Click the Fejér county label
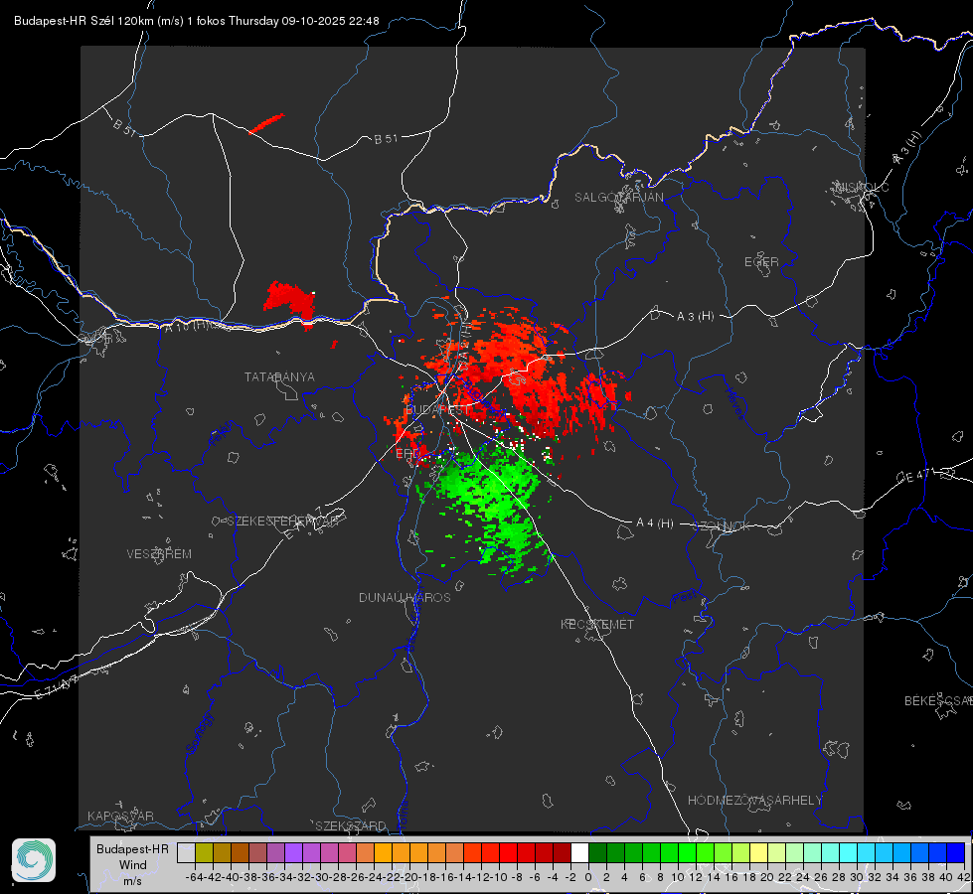 click(x=222, y=433)
